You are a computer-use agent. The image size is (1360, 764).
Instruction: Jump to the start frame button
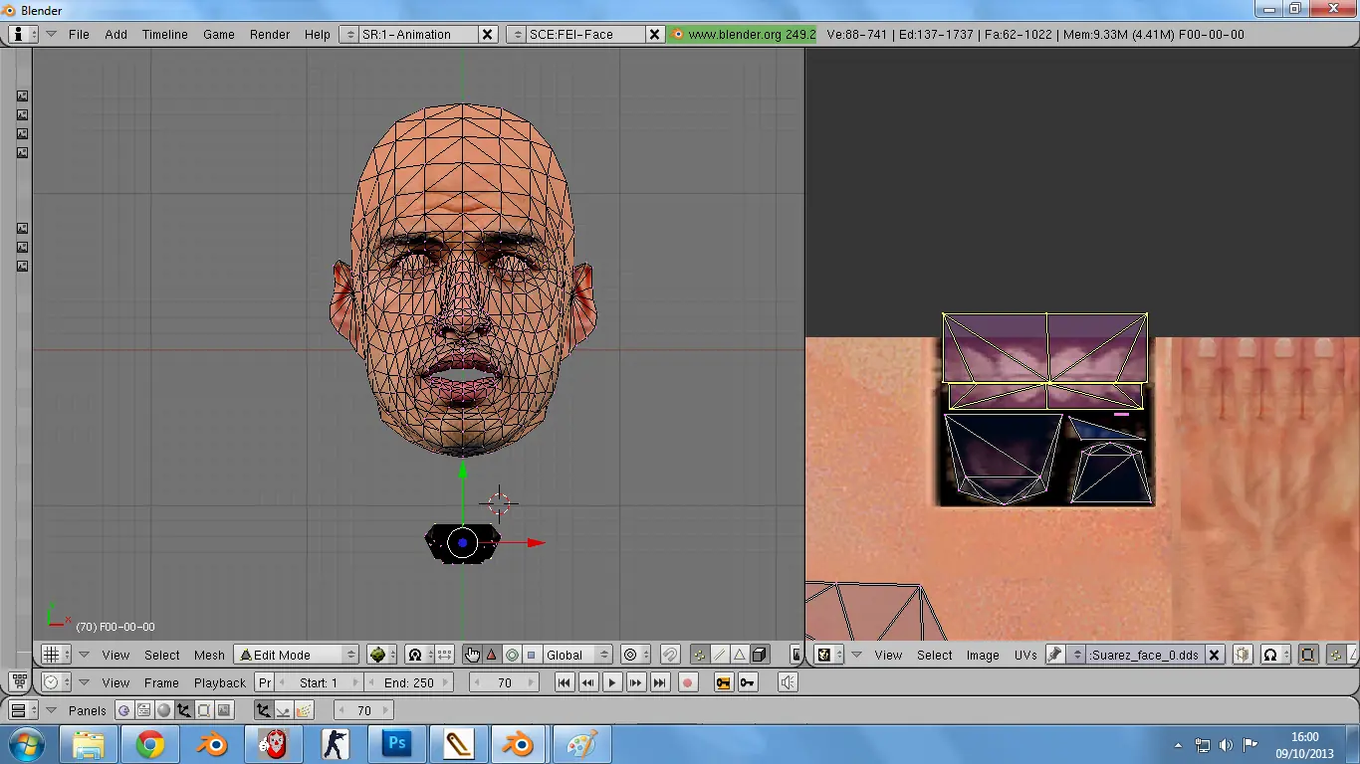tap(564, 682)
